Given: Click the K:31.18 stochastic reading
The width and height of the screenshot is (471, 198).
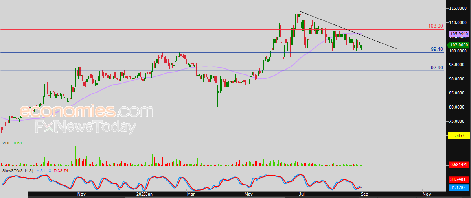Looking at the screenshot, I should [x=44, y=170].
